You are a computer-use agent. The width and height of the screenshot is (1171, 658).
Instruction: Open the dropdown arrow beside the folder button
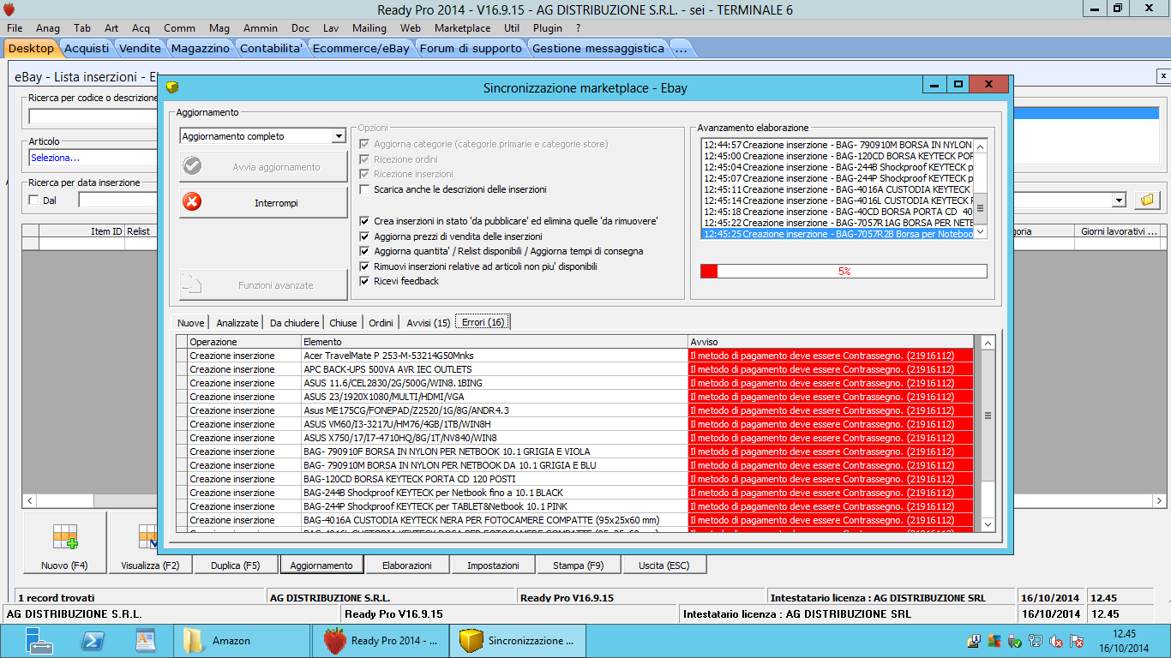[x=1118, y=200]
